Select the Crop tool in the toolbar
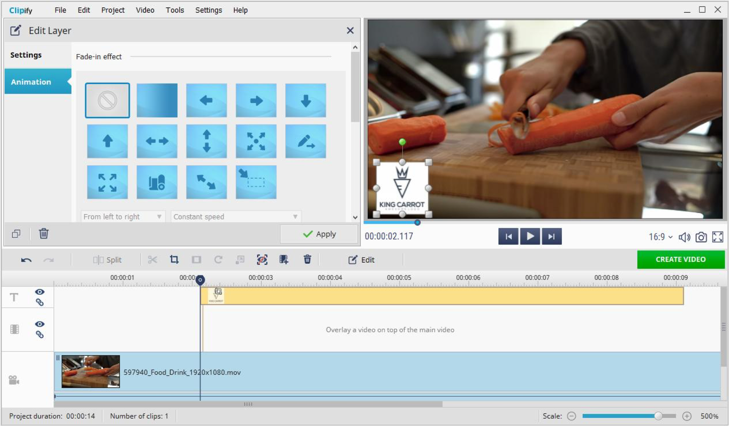This screenshot has width=729, height=426. point(174,259)
